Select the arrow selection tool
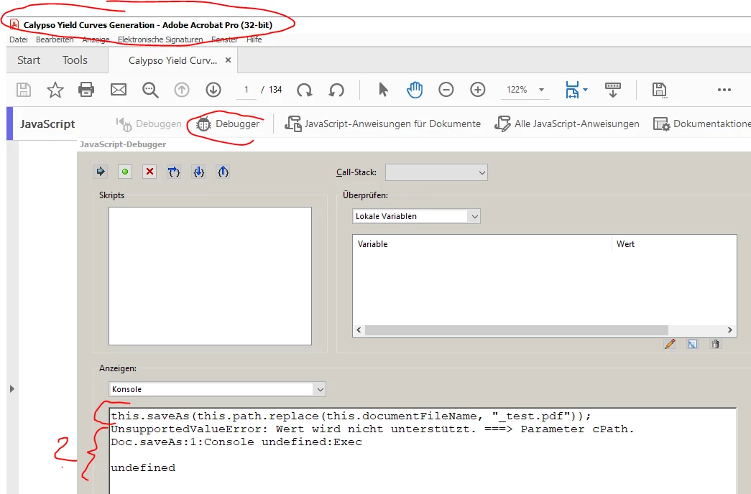The image size is (751, 494). 383,90
